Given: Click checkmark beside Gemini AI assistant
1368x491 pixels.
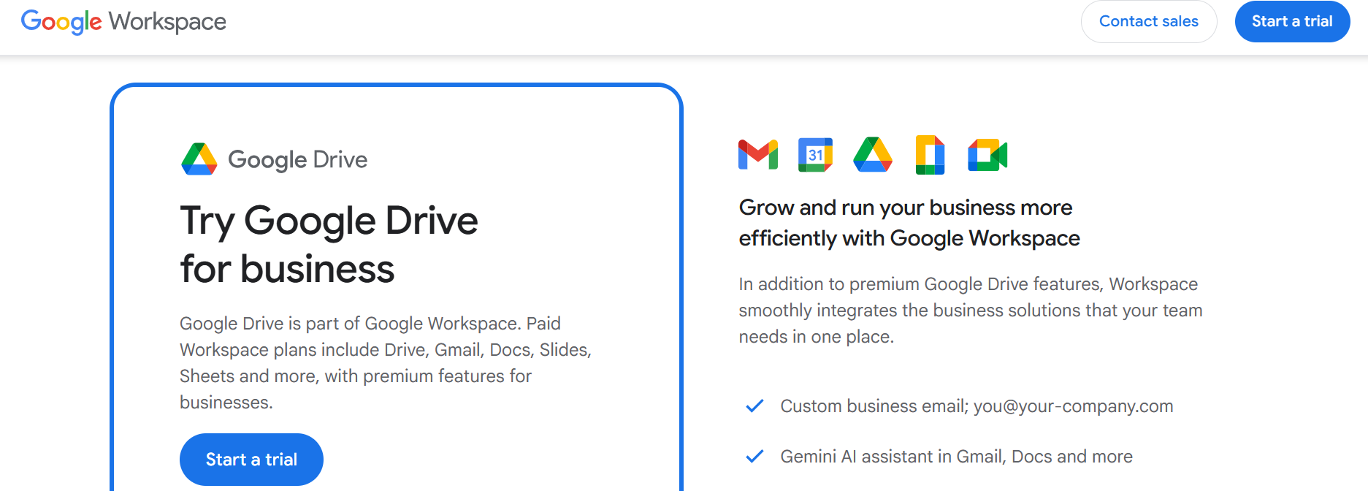Looking at the screenshot, I should (x=754, y=457).
